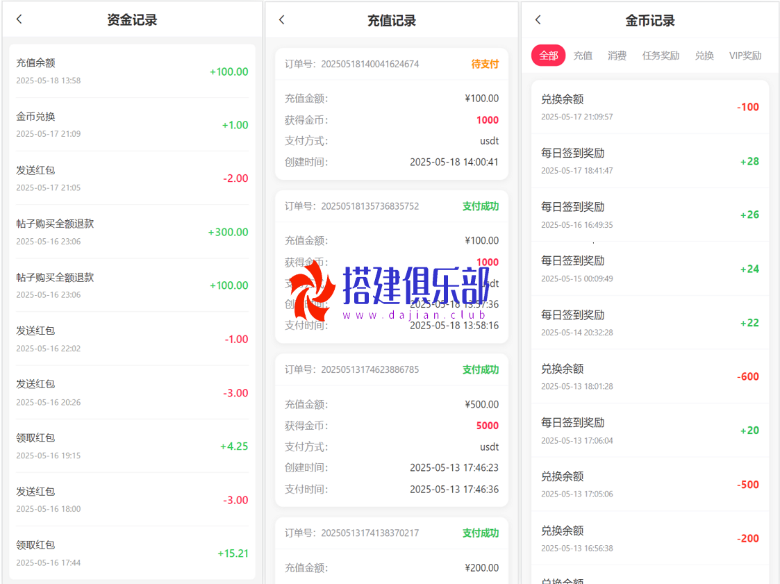Open the 兑换 tab
Image resolution: width=780 pixels, height=584 pixels.
pos(704,56)
